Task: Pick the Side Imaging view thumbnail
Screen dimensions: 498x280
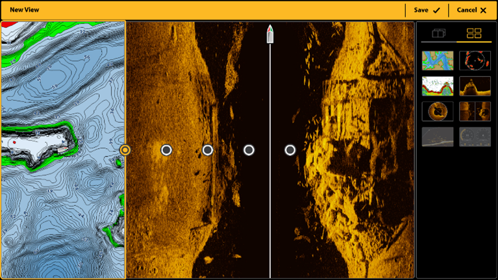Action: coord(475,111)
